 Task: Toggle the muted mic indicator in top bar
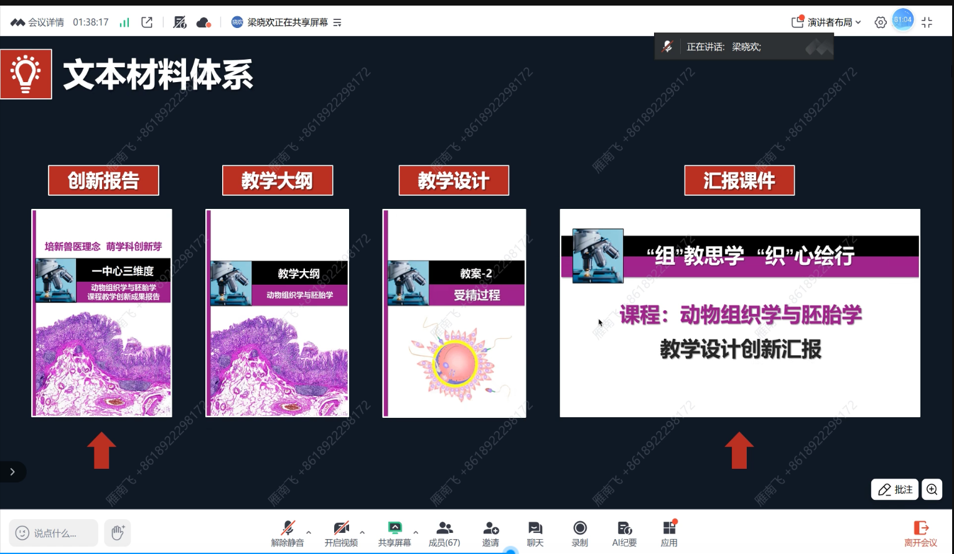179,22
